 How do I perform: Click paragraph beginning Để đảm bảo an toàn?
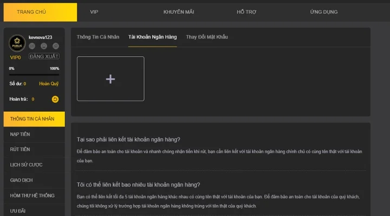coord(219,156)
